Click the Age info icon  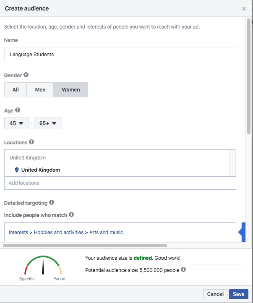tap(18, 110)
